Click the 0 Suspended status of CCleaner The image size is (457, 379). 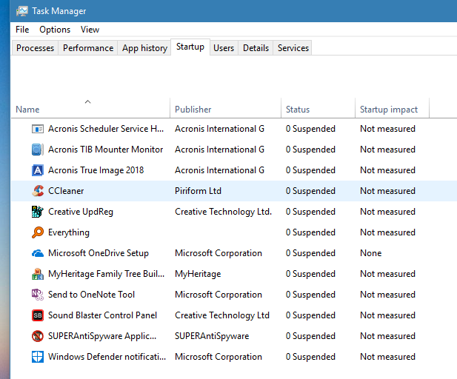tap(310, 191)
